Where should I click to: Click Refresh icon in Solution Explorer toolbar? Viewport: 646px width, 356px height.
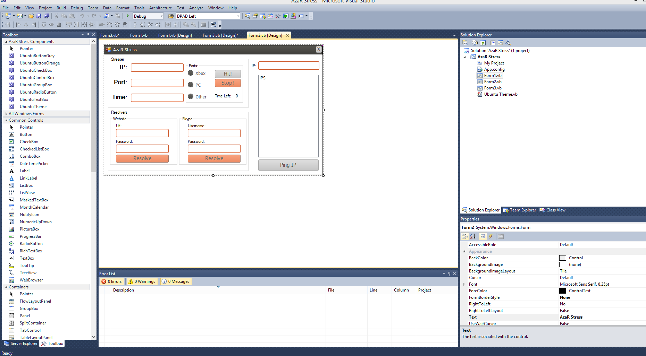point(483,43)
